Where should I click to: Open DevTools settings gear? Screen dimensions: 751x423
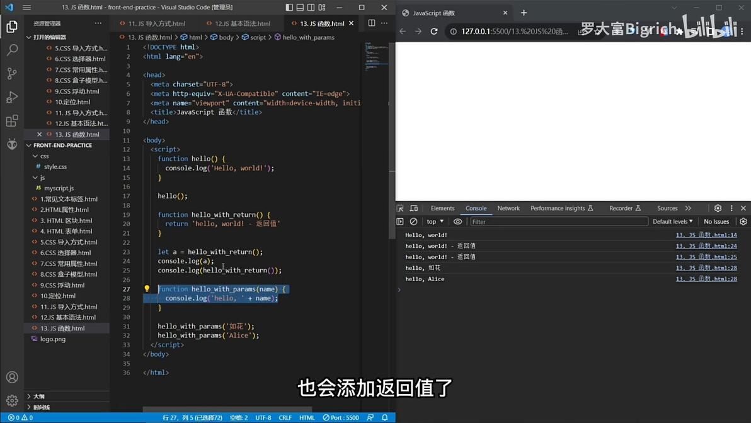[x=718, y=209]
